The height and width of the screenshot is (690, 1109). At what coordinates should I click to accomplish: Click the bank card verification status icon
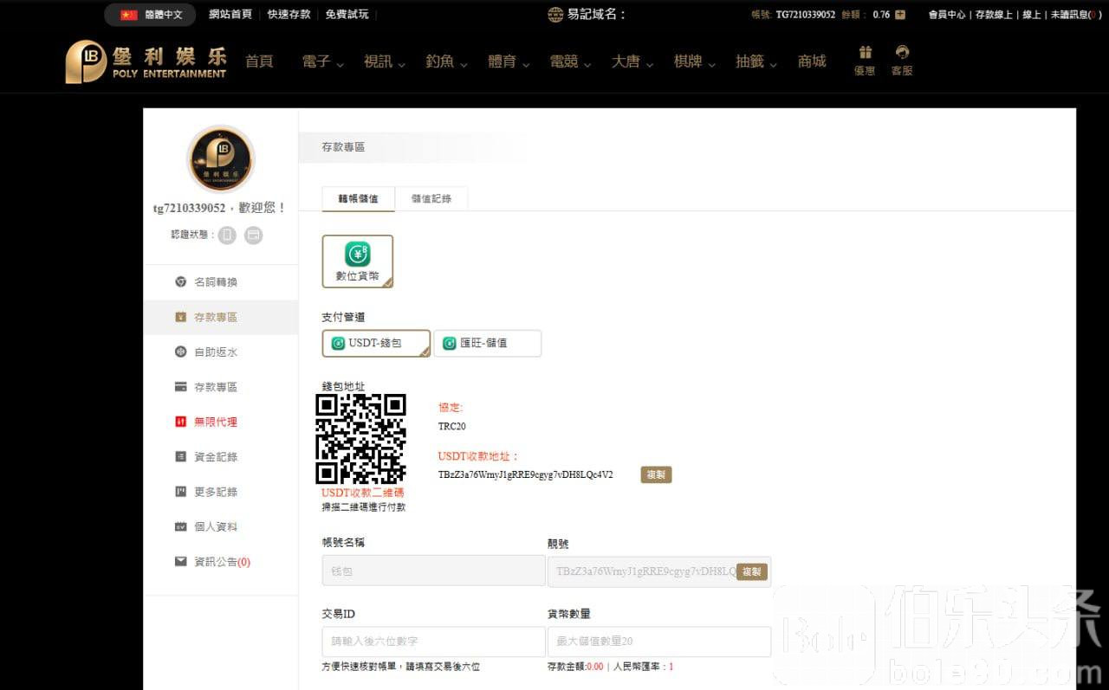coord(253,235)
